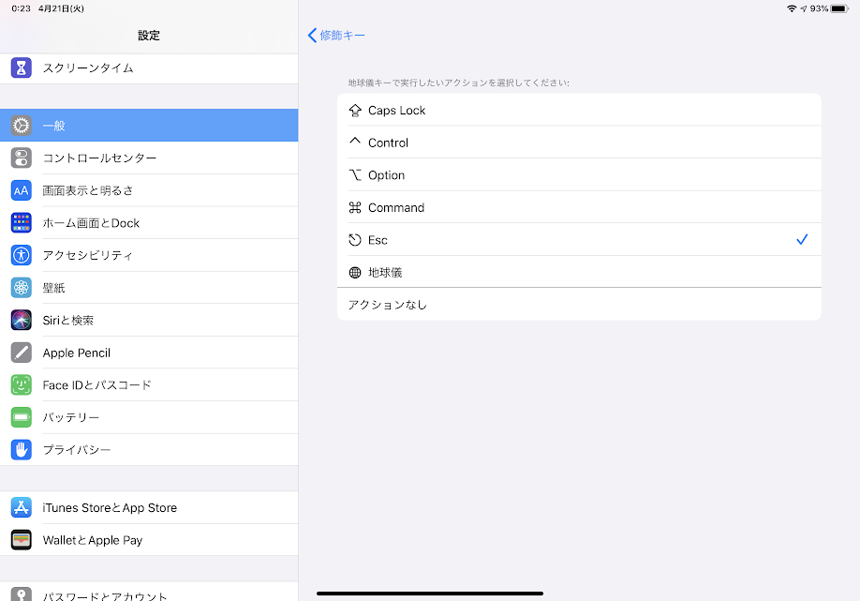The image size is (860, 601).
Task: Open the プライバシー settings item
Action: coord(149,450)
